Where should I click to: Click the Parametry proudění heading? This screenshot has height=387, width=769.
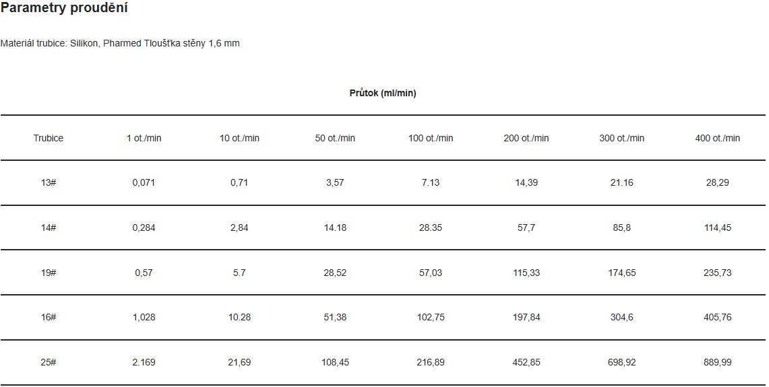click(64, 8)
